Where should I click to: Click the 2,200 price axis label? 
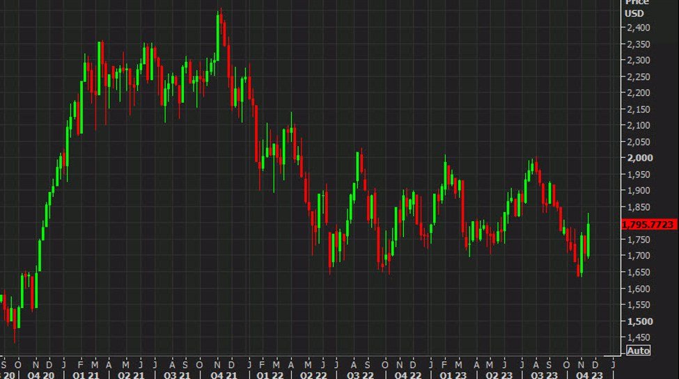point(639,93)
